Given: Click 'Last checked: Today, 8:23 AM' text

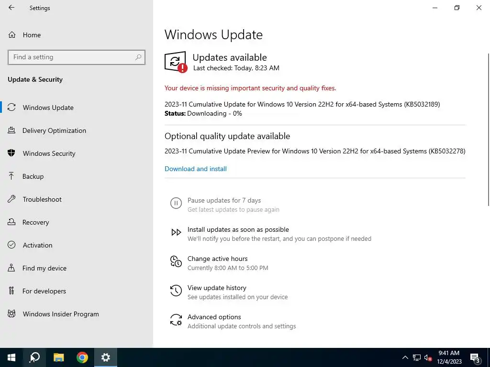Looking at the screenshot, I should pyautogui.click(x=236, y=68).
